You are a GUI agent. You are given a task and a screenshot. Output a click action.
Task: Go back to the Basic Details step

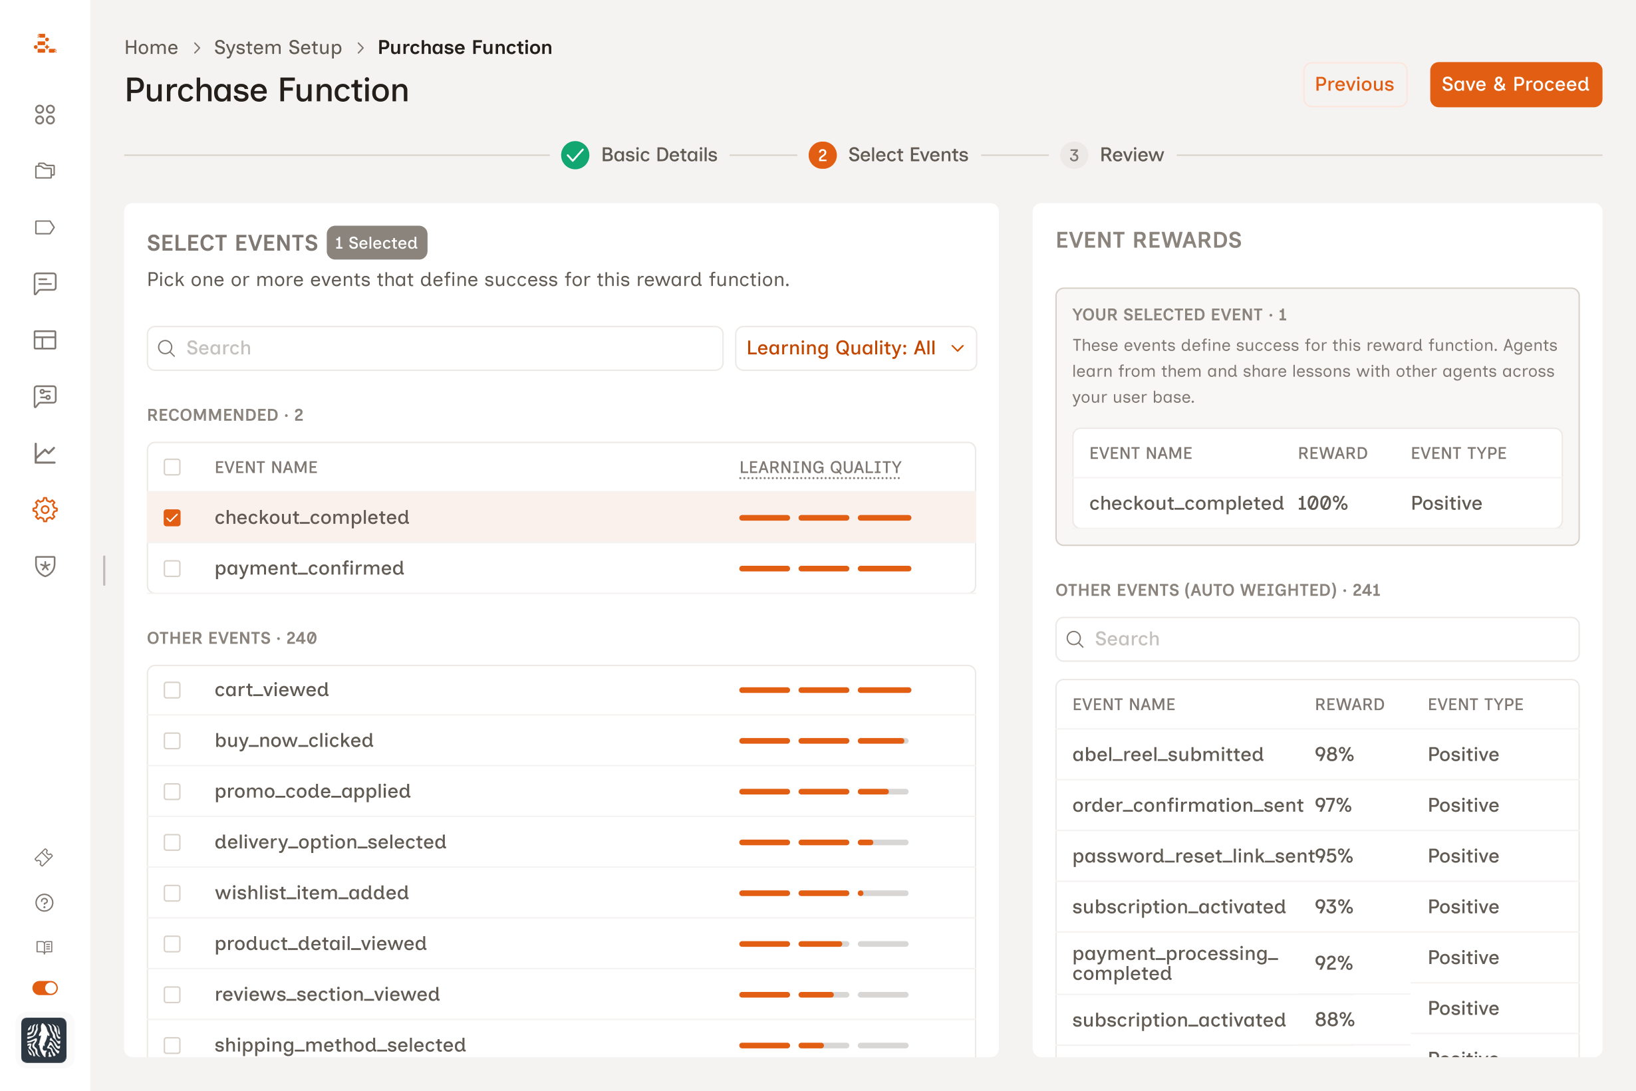tap(639, 155)
